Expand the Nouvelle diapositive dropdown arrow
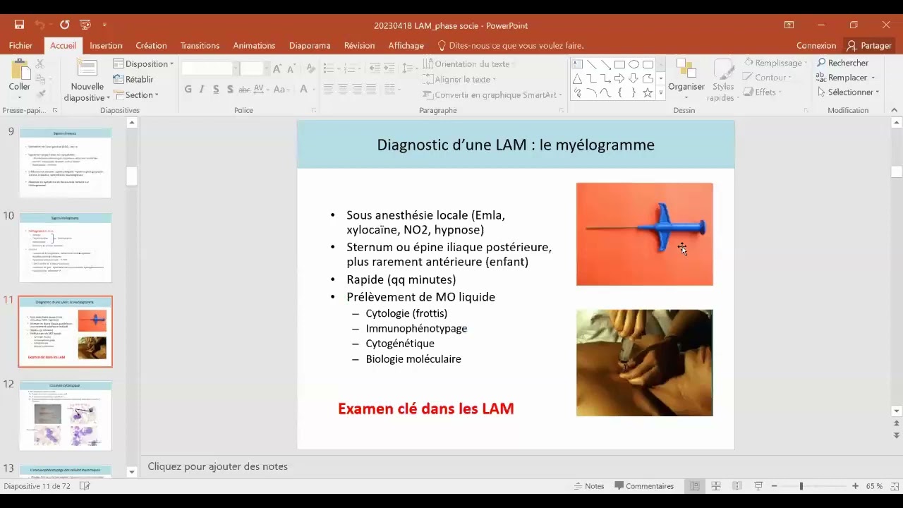 click(107, 99)
